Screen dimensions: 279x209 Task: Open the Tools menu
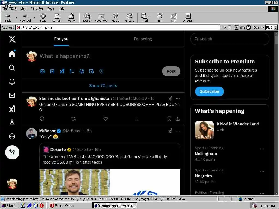(x=51, y=8)
